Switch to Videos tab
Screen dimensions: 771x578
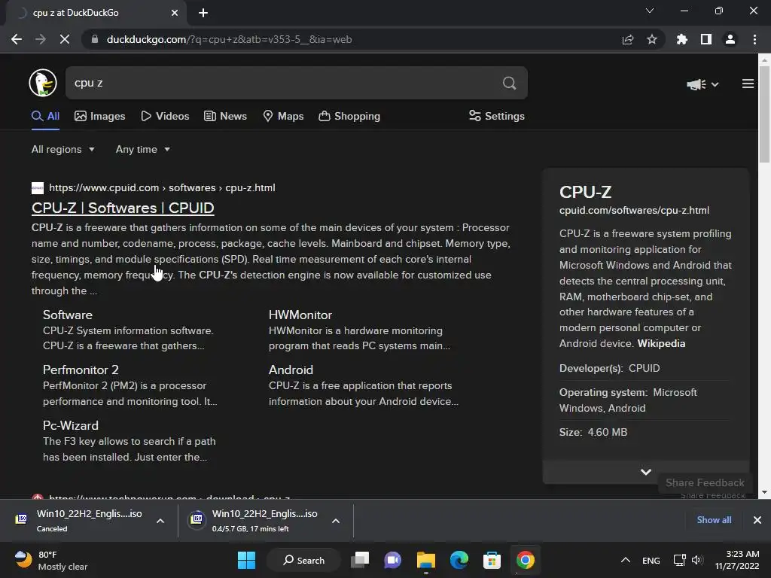[165, 116]
